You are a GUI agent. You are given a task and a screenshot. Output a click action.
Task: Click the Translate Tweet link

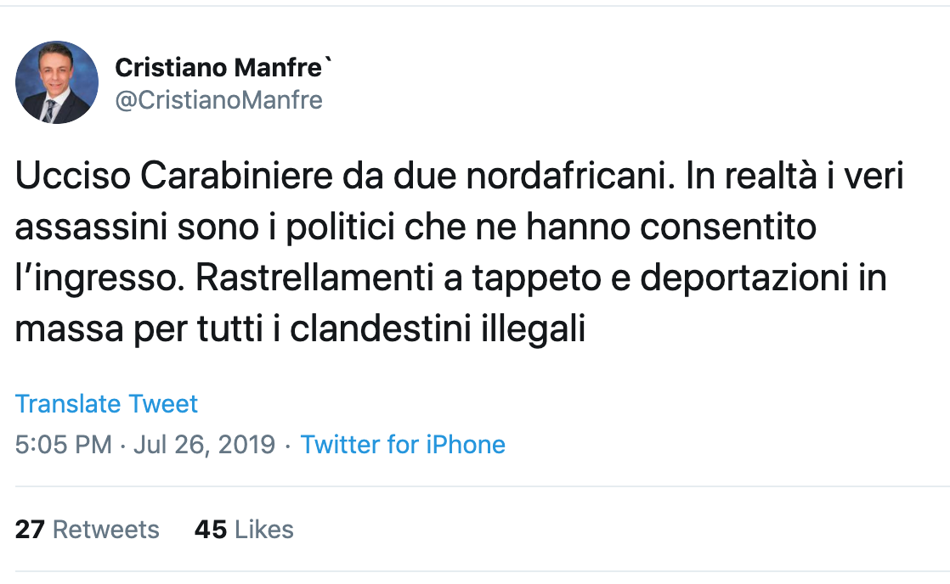click(x=106, y=404)
